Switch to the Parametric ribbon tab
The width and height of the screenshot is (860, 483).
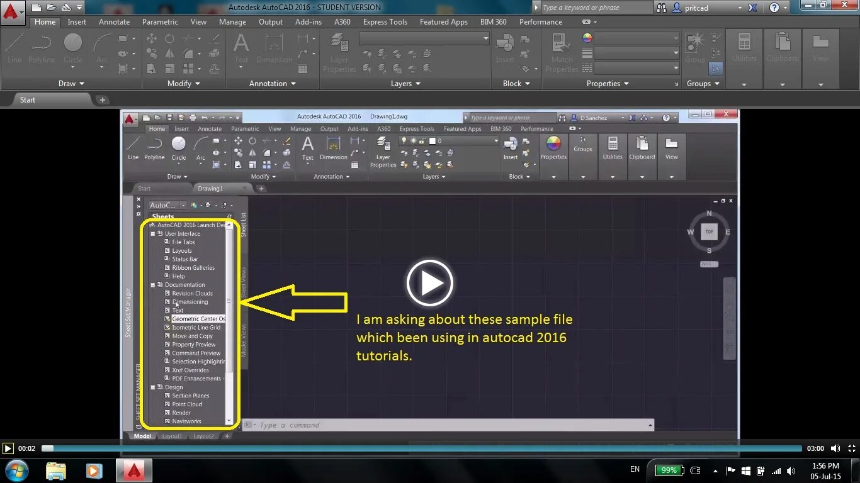161,22
